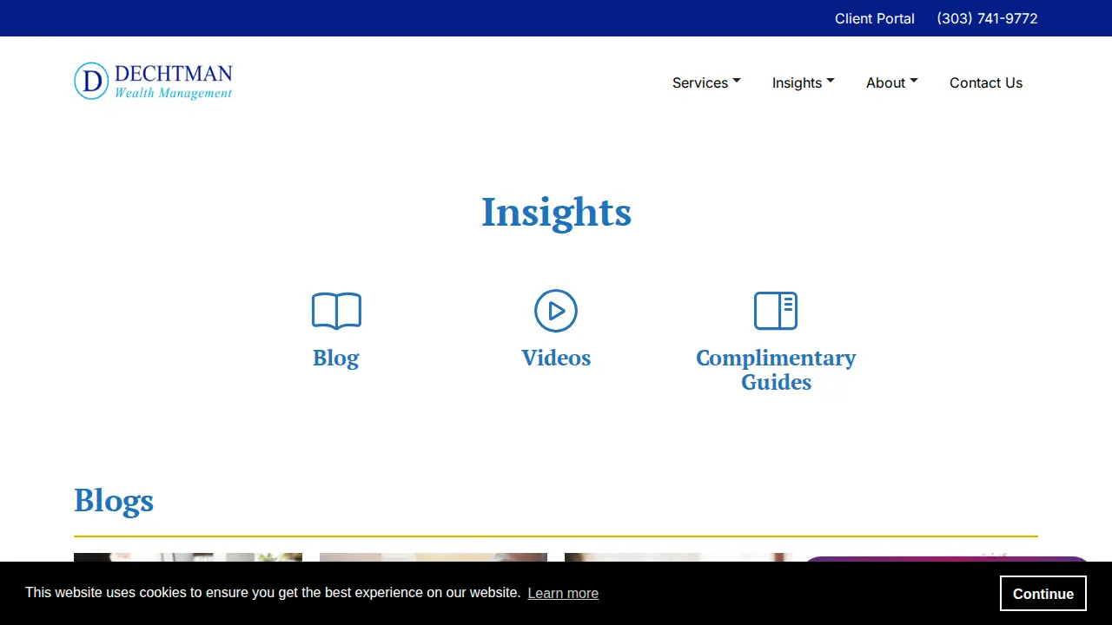This screenshot has height=625, width=1112.
Task: Expand the Insights dropdown menu
Action: [x=804, y=82]
